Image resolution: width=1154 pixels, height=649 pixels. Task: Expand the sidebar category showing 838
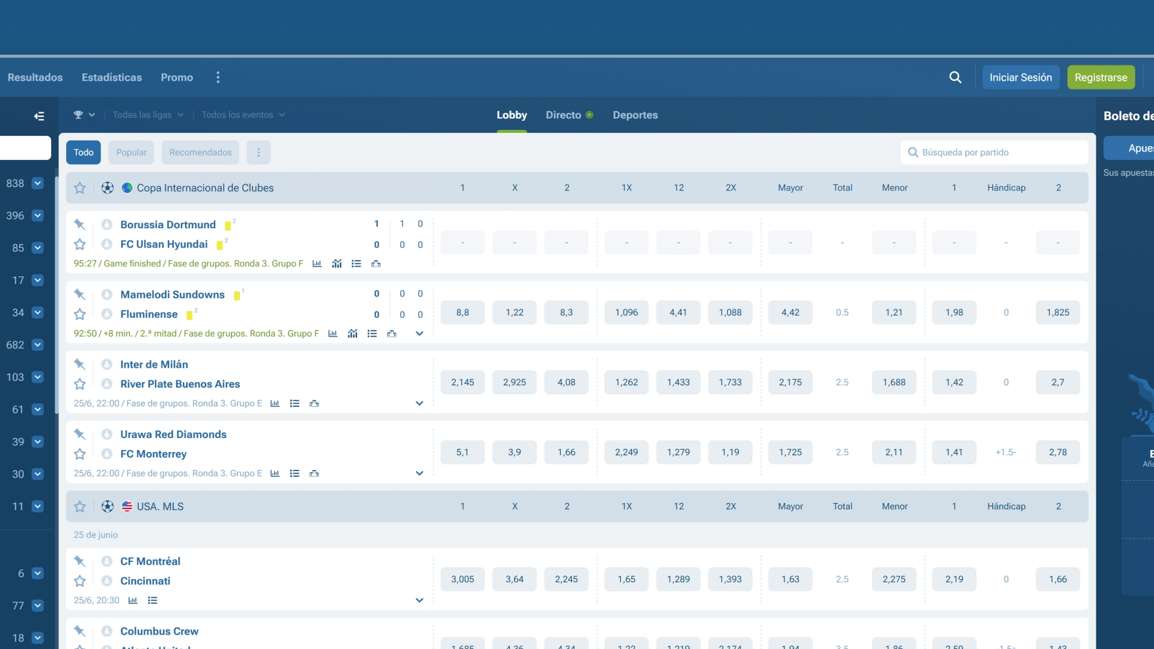38,183
